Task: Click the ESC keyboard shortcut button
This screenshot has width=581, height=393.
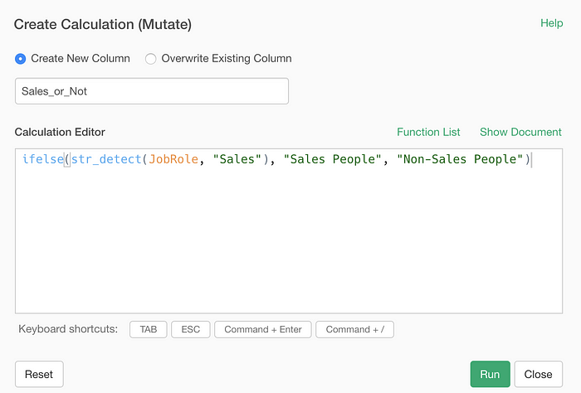Action: (190, 329)
